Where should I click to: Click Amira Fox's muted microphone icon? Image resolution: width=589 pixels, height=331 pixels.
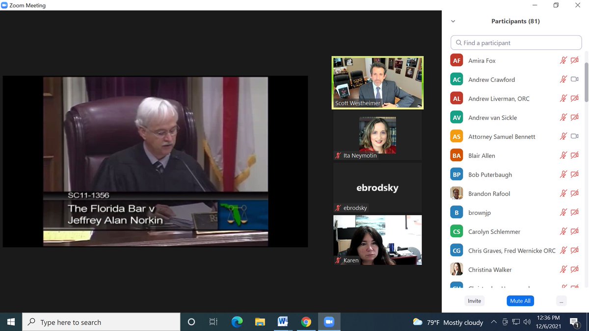[x=563, y=60]
